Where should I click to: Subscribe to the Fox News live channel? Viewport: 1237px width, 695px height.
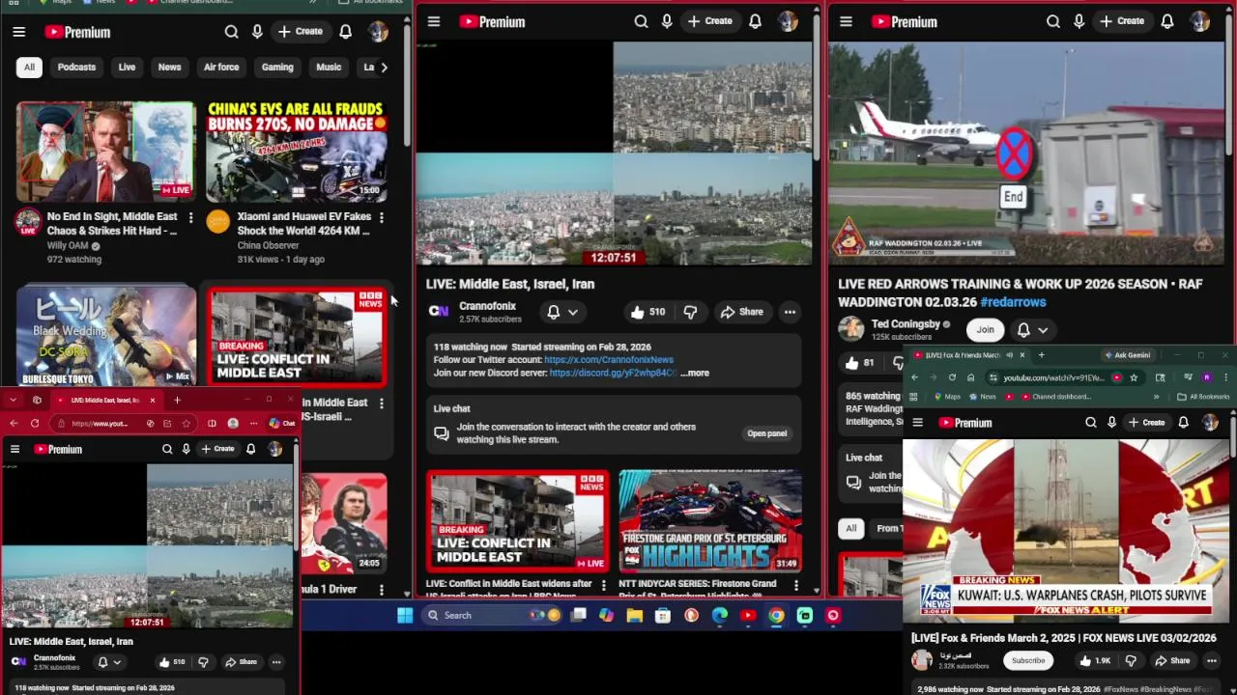[1028, 660]
